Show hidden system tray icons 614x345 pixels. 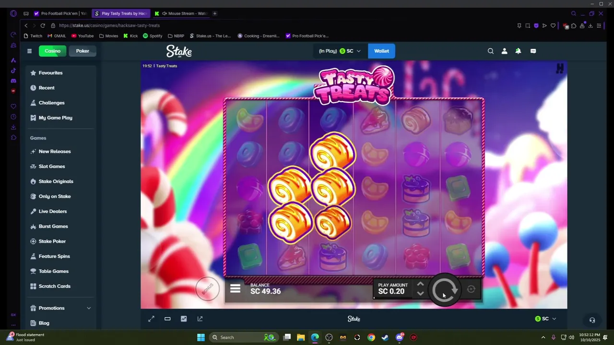pyautogui.click(x=543, y=337)
